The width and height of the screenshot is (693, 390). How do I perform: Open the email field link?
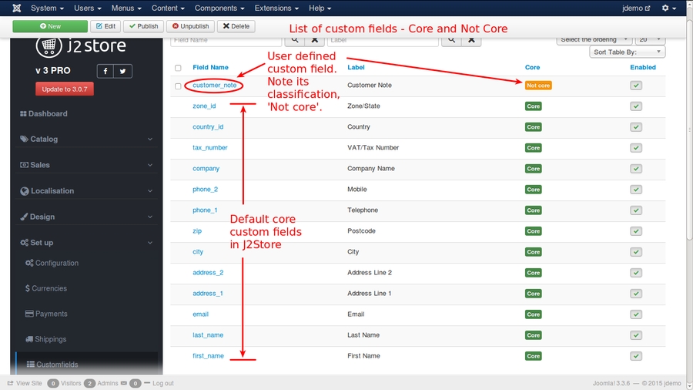click(200, 314)
